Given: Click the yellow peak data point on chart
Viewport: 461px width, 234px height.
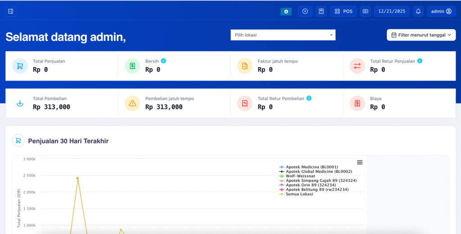Looking at the screenshot, I should [77, 178].
